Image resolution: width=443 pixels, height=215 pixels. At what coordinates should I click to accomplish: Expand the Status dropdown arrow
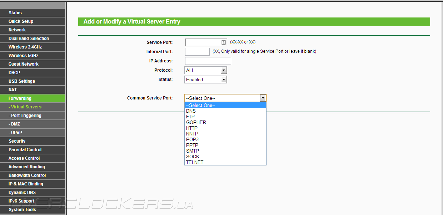click(x=224, y=80)
